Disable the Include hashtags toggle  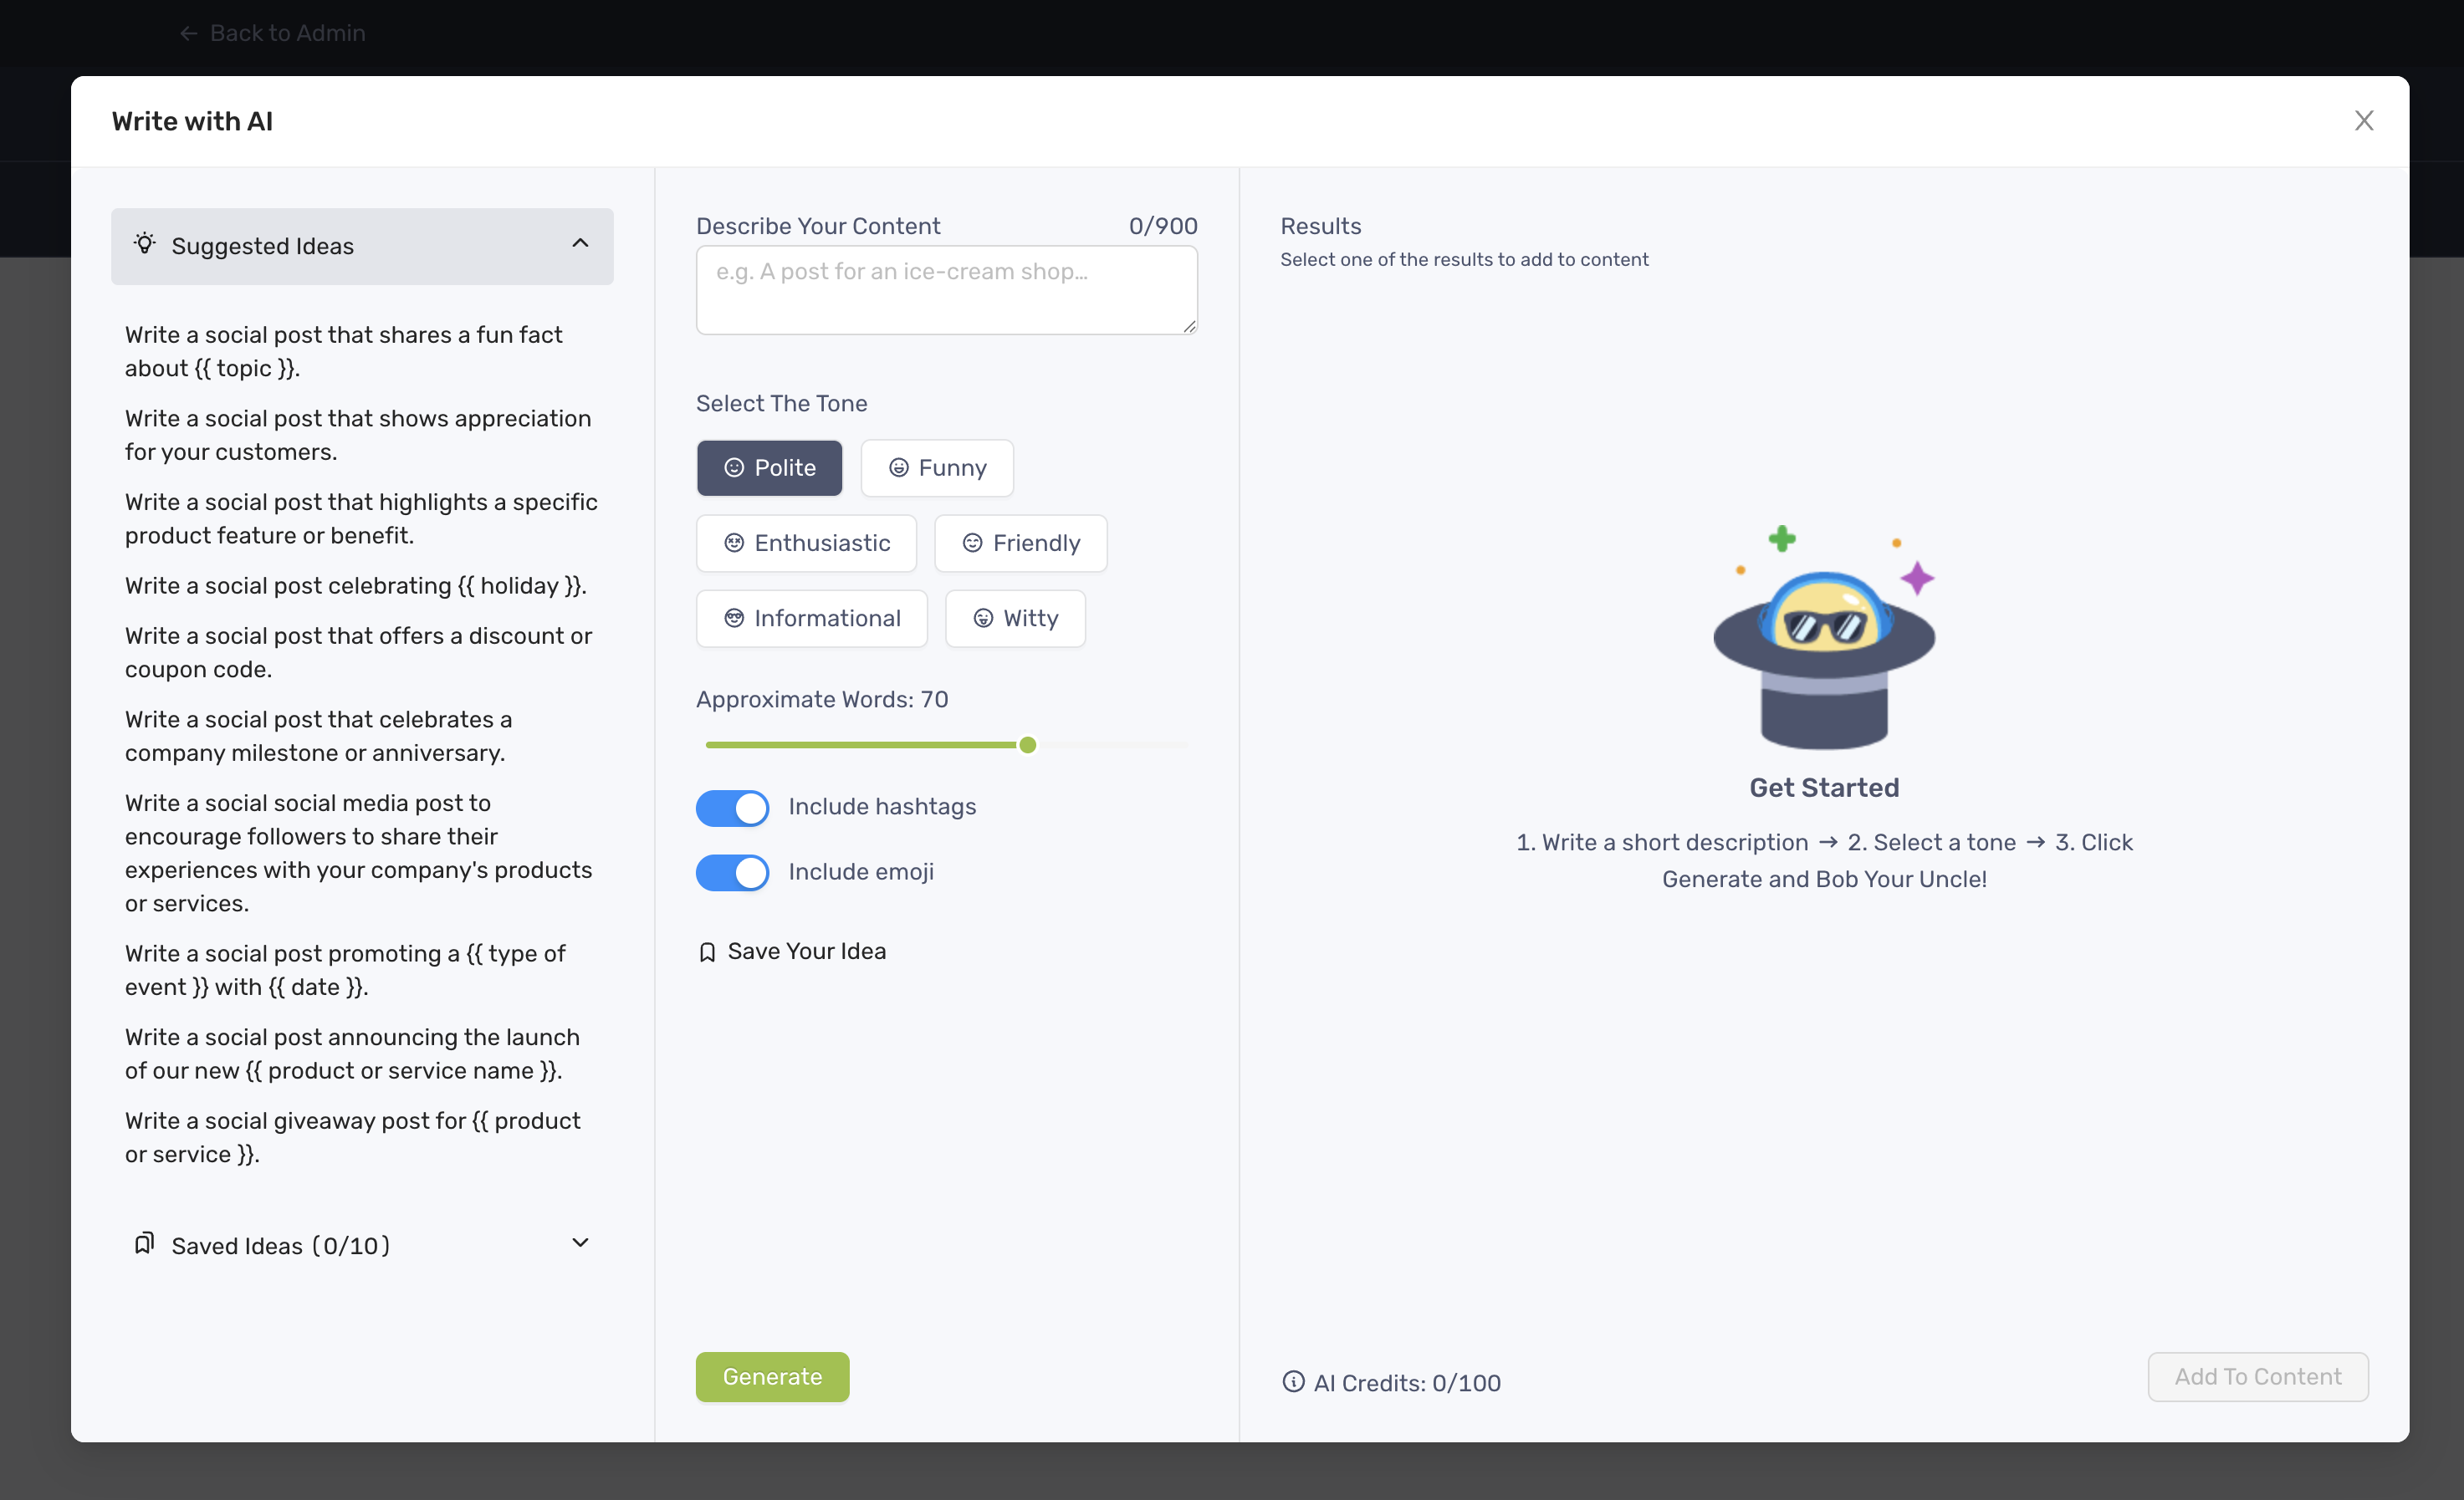pyautogui.click(x=732, y=807)
